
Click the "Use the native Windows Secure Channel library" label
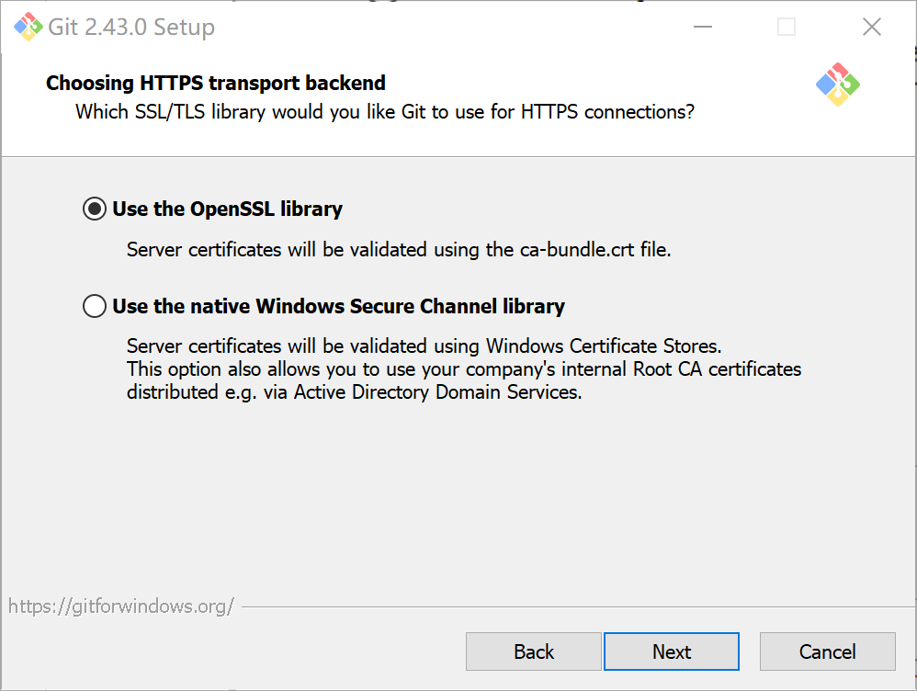point(338,306)
